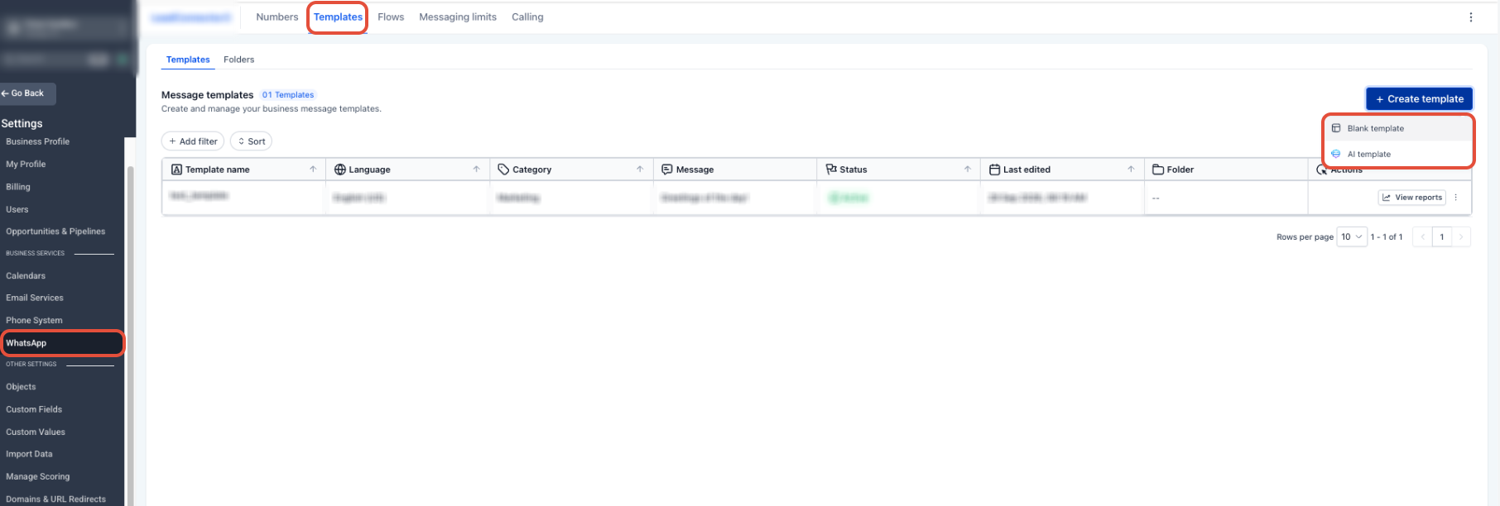This screenshot has width=1500, height=506.
Task: Open the Flows tab
Action: click(391, 17)
